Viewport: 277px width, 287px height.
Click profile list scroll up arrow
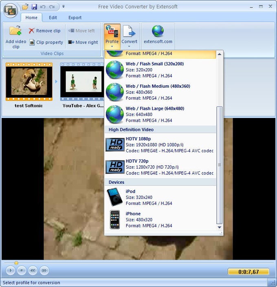click(220, 54)
